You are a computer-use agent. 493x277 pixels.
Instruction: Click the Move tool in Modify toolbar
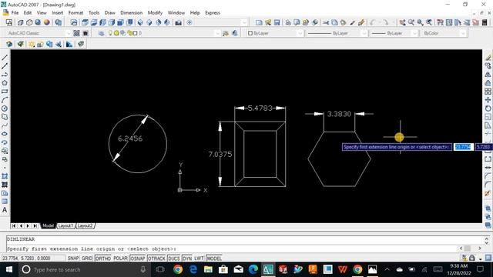[x=488, y=100]
